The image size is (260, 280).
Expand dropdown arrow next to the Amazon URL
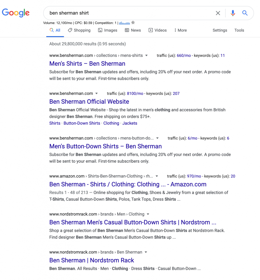click(157, 176)
